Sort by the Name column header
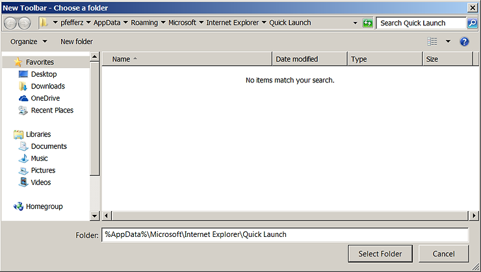The image size is (481, 272). [x=187, y=59]
